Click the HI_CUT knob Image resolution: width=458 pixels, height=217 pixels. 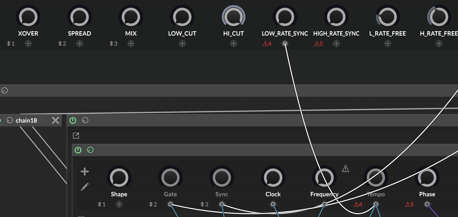234,17
